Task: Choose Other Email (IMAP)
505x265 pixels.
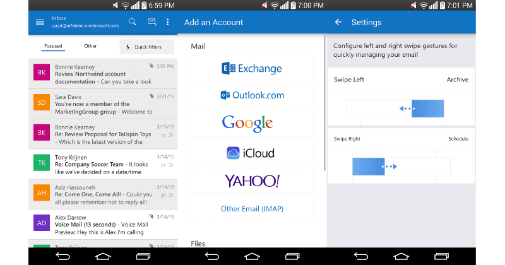Action: [x=252, y=209]
